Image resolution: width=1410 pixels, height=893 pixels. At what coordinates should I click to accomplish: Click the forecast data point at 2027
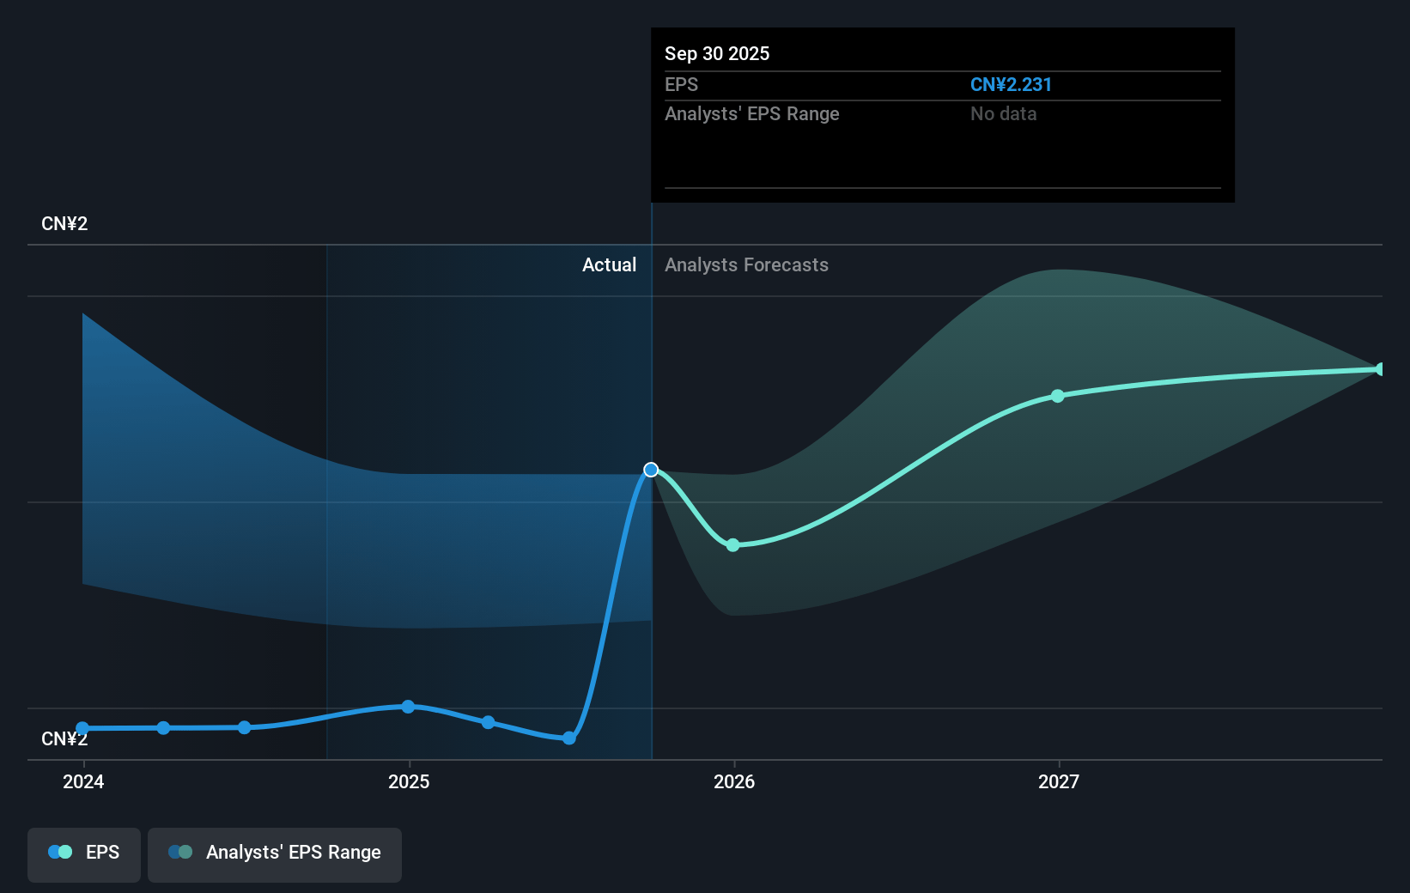(x=1058, y=396)
